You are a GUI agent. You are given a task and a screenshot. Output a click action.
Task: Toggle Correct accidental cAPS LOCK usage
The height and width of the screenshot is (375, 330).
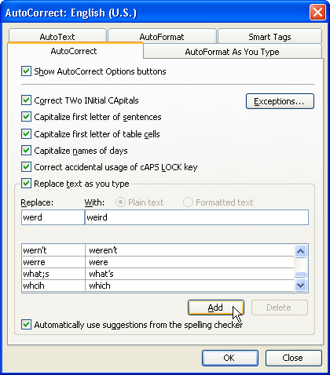click(x=26, y=167)
